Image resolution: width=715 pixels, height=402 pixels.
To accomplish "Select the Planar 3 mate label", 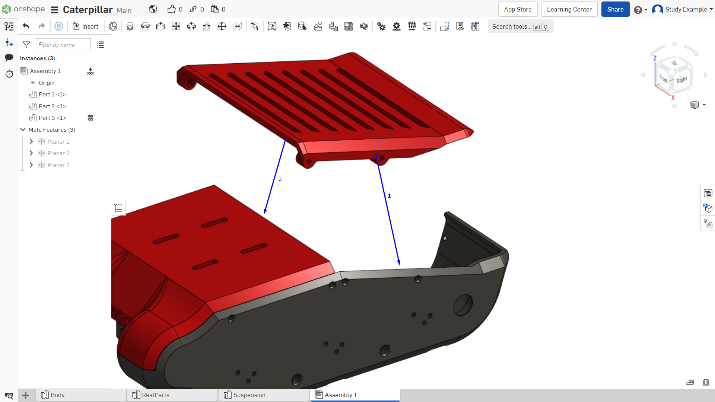I will coord(58,165).
